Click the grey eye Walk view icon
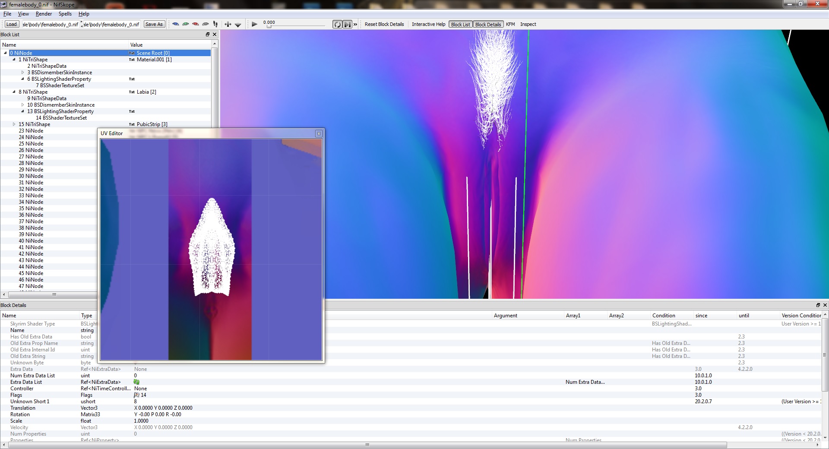829x449 pixels. [206, 24]
